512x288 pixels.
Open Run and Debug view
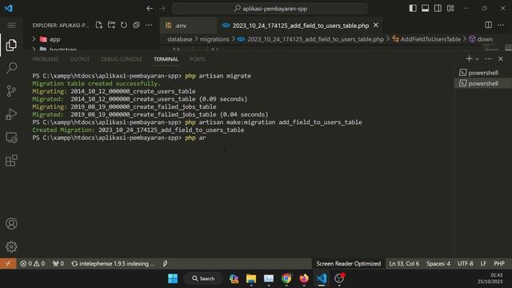11,114
